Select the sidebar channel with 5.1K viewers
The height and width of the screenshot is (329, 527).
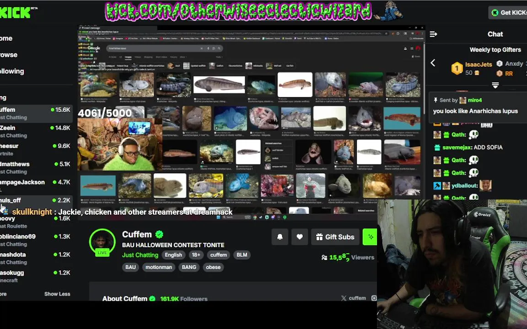(x=36, y=168)
